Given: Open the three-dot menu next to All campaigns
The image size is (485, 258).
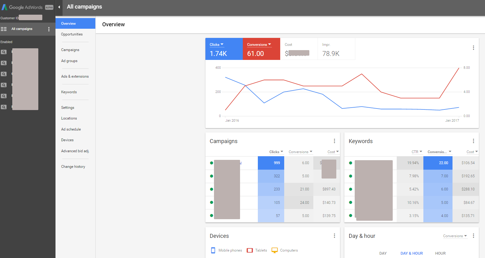Looking at the screenshot, I should tap(49, 29).
